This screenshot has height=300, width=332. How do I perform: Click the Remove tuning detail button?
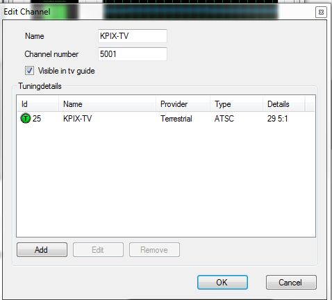pos(154,250)
